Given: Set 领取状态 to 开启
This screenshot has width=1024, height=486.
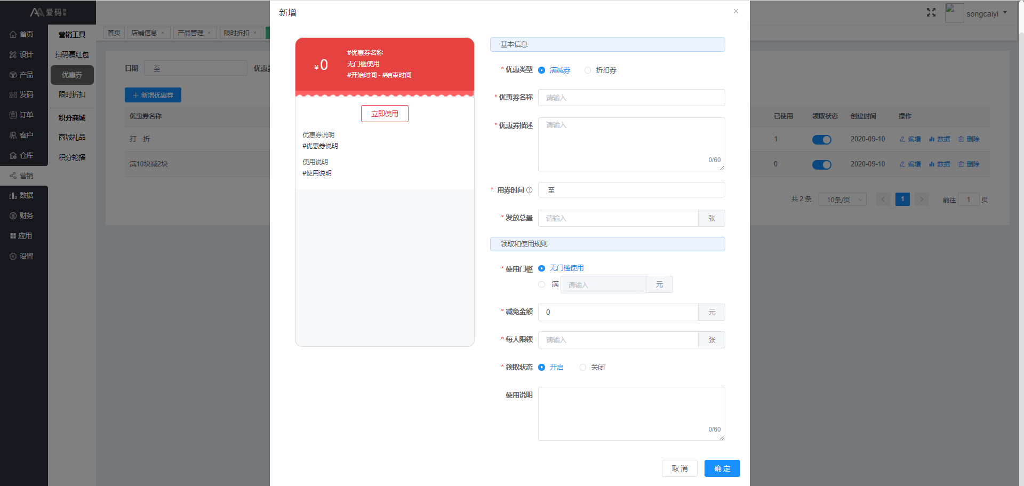Looking at the screenshot, I should coord(551,368).
